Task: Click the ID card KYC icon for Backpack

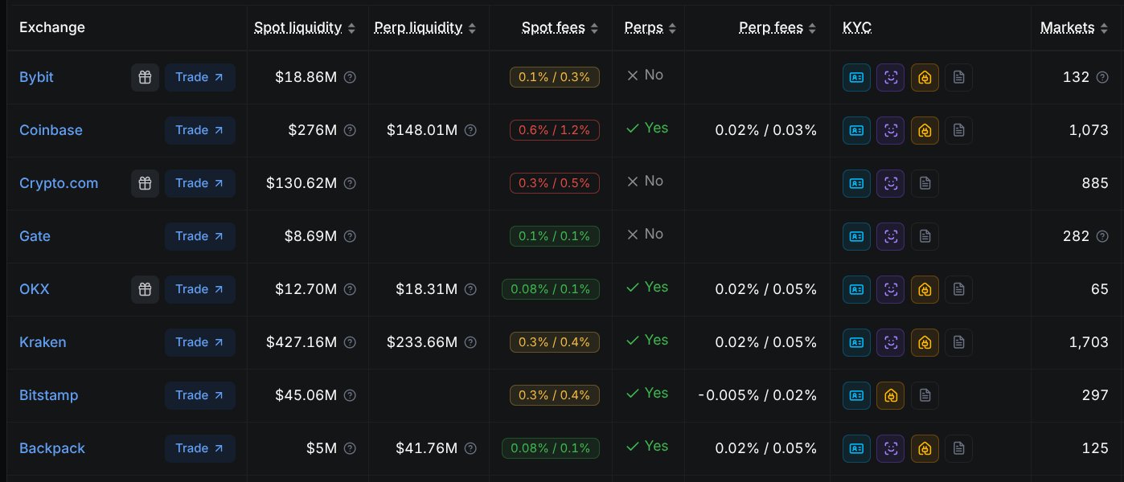Action: 856,448
